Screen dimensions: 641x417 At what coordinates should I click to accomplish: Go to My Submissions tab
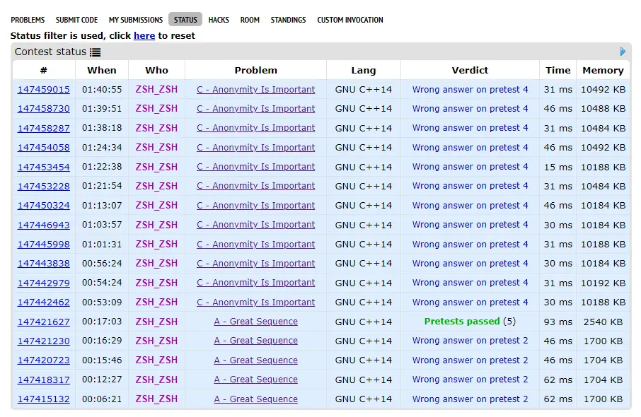pyautogui.click(x=135, y=20)
